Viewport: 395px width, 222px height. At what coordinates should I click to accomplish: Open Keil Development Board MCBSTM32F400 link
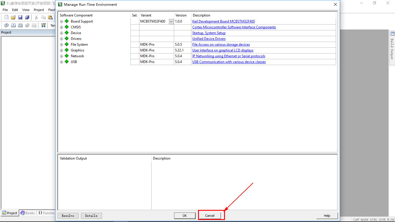[x=224, y=21]
